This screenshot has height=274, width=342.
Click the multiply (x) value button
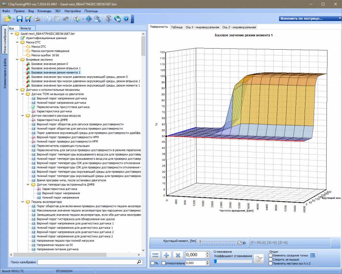tap(178, 255)
